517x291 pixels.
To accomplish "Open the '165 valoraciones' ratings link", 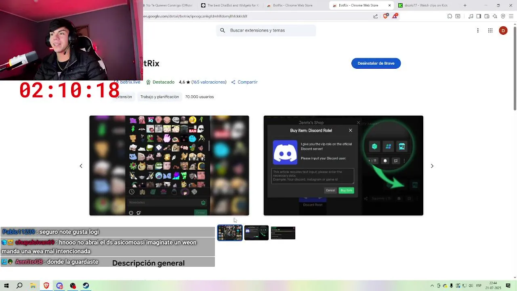I will [209, 82].
